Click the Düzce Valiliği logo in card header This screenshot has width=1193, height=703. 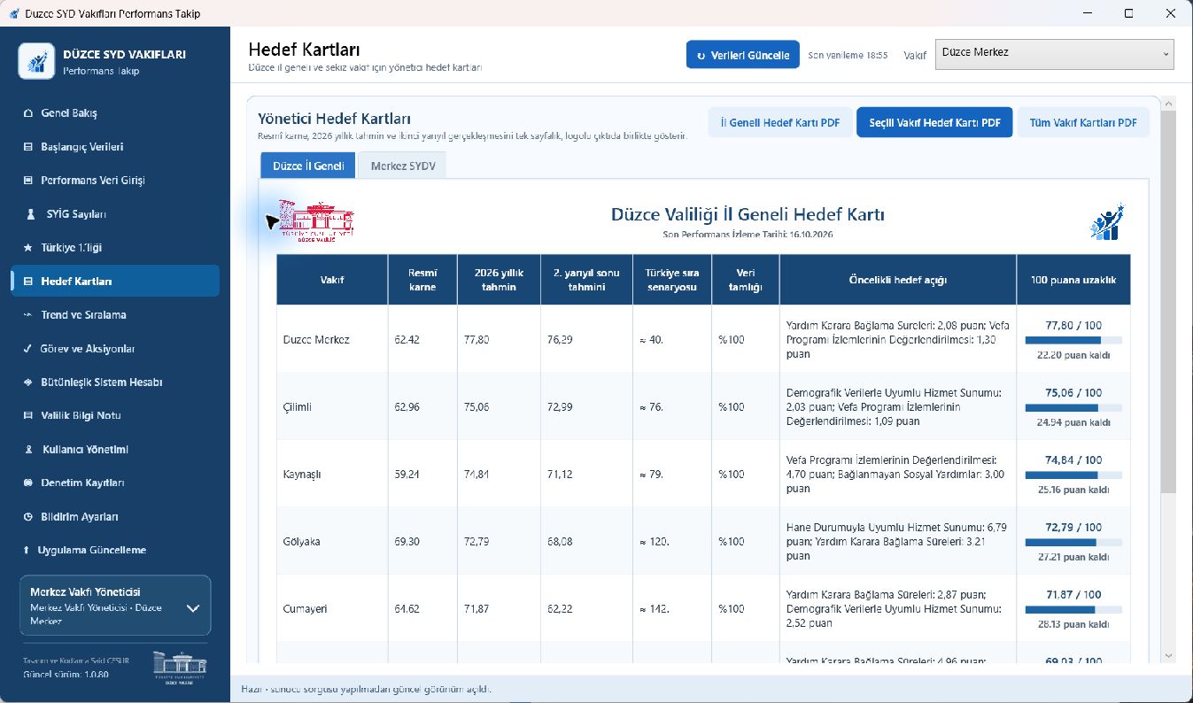point(316,221)
